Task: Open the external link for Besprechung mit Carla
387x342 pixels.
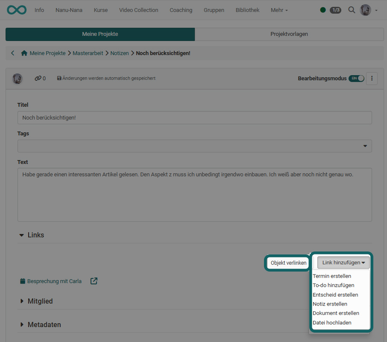Action: [x=94, y=281]
